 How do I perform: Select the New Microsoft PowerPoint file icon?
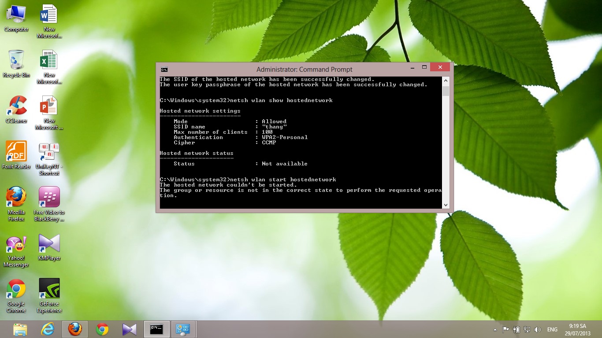pos(49,113)
